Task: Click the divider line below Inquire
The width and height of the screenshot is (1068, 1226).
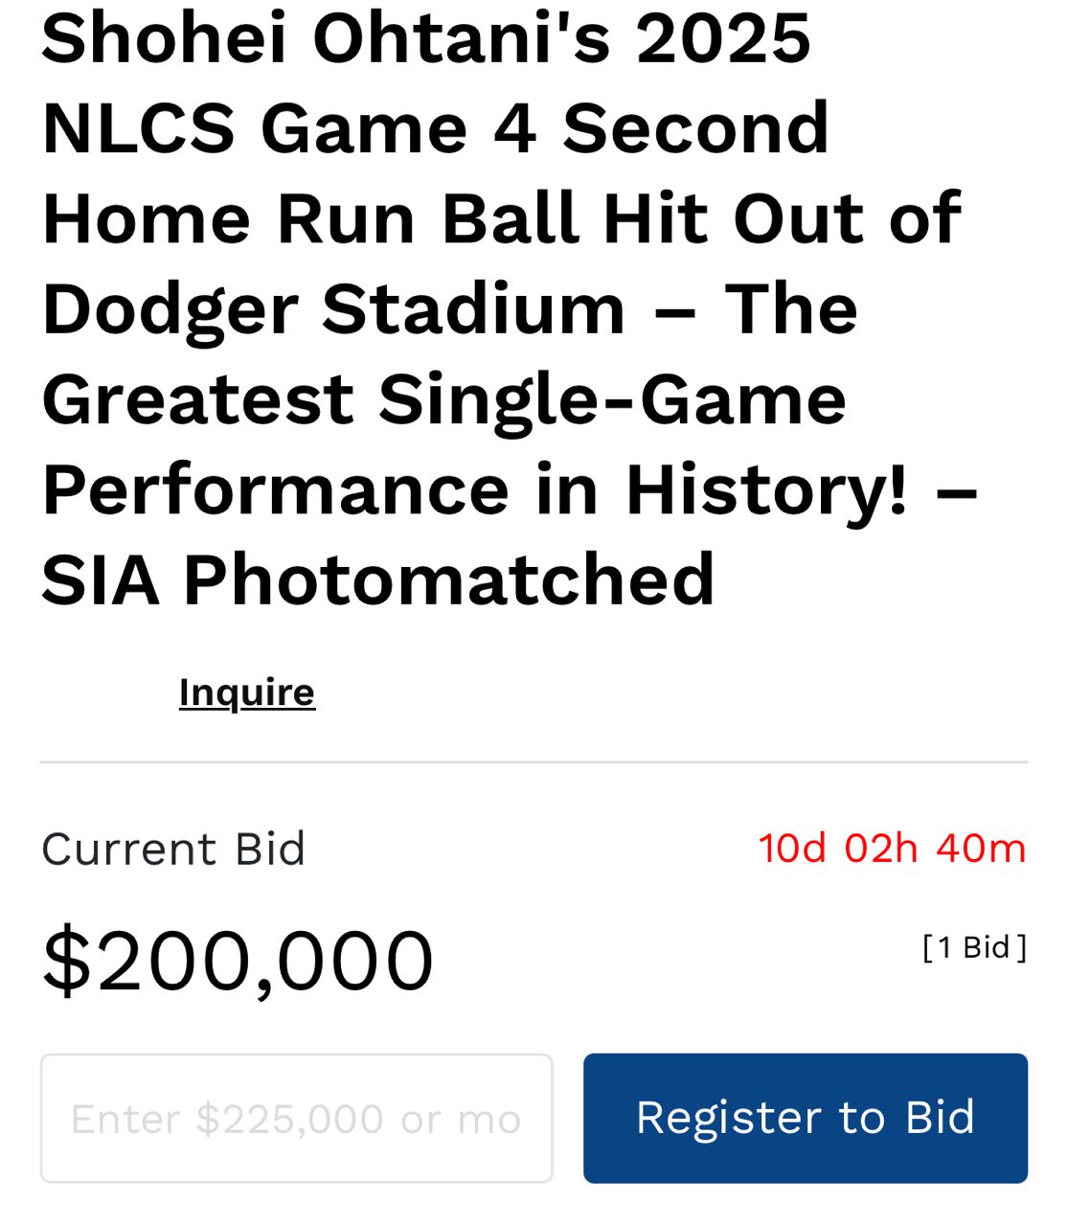Action: pos(534,762)
